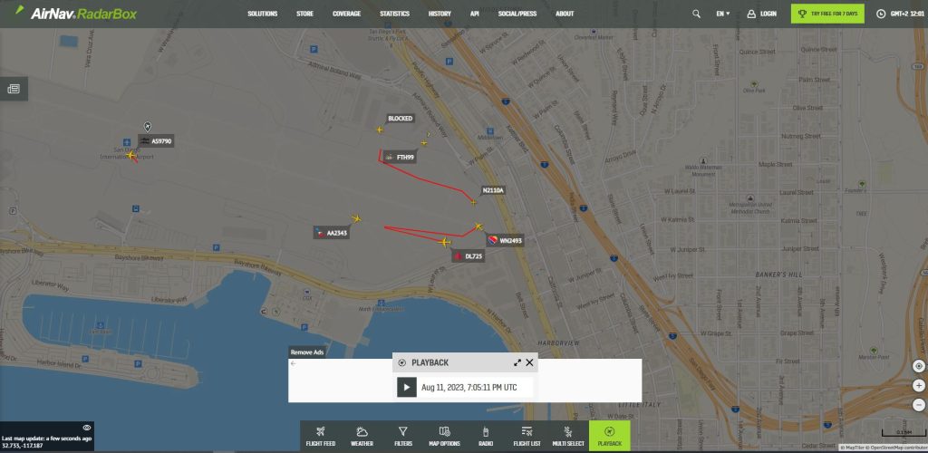The width and height of the screenshot is (928, 453).
Task: Open the ABOUT menu item
Action: pyautogui.click(x=565, y=14)
